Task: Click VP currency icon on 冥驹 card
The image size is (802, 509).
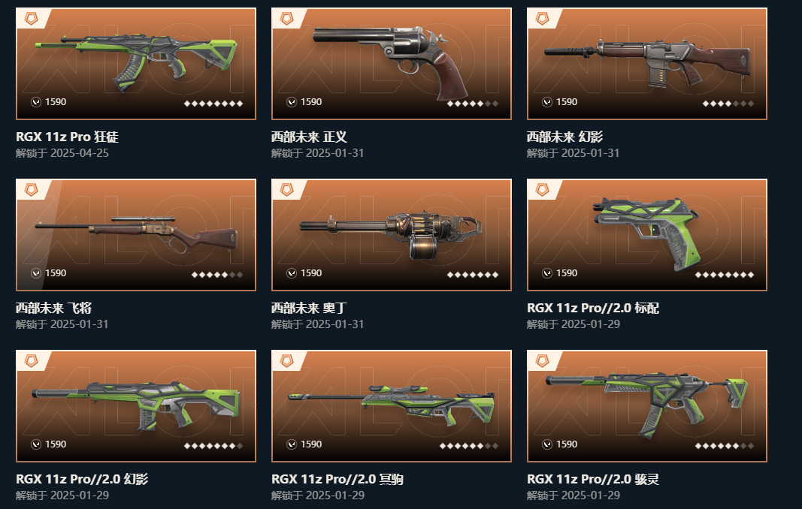Action: pos(292,444)
